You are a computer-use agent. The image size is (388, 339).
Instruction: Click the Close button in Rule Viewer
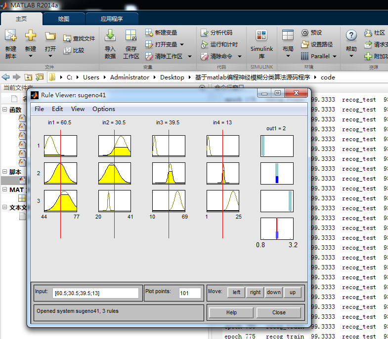[x=279, y=312]
